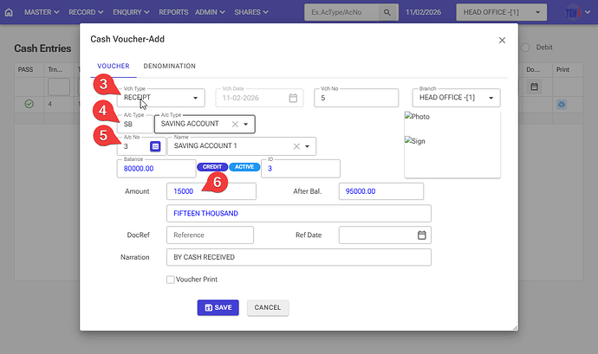598x354 pixels.
Task: Enable the Voucher Print checkbox
Action: 171,280
